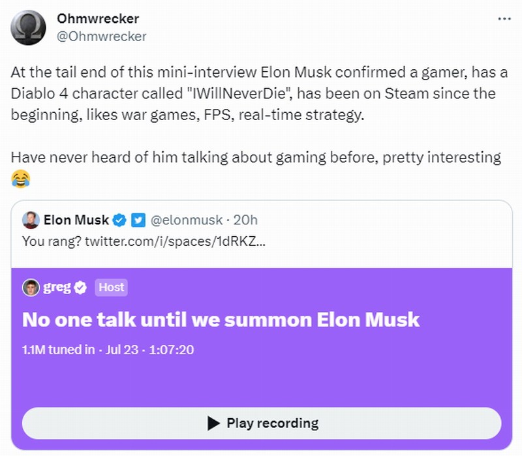Click the Elon Musk name in quoted tweet
Image resolution: width=522 pixels, height=456 pixels.
pyautogui.click(x=76, y=220)
